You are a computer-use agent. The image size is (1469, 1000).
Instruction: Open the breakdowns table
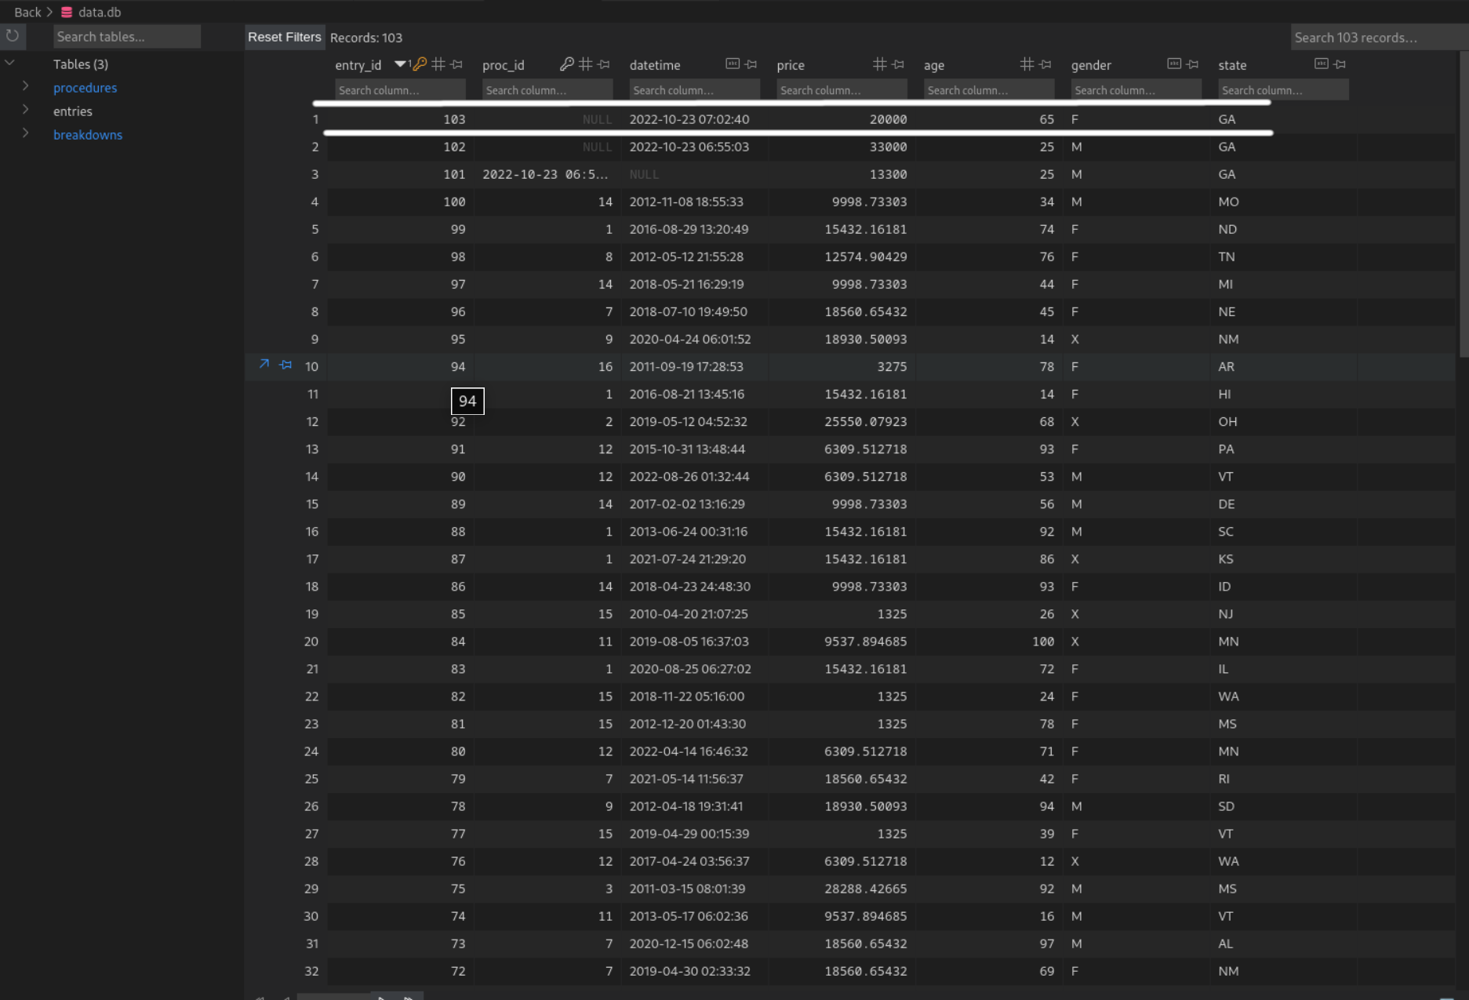coord(88,135)
